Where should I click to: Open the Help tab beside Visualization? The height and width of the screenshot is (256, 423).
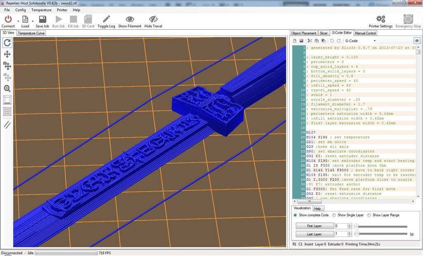(318, 209)
